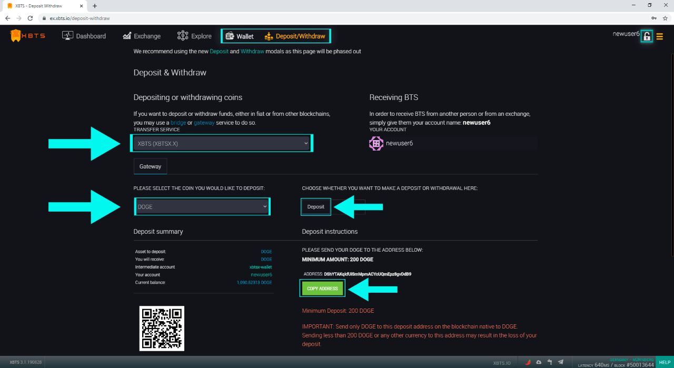
Task: Click the latency and block status indicator
Action: point(616,364)
